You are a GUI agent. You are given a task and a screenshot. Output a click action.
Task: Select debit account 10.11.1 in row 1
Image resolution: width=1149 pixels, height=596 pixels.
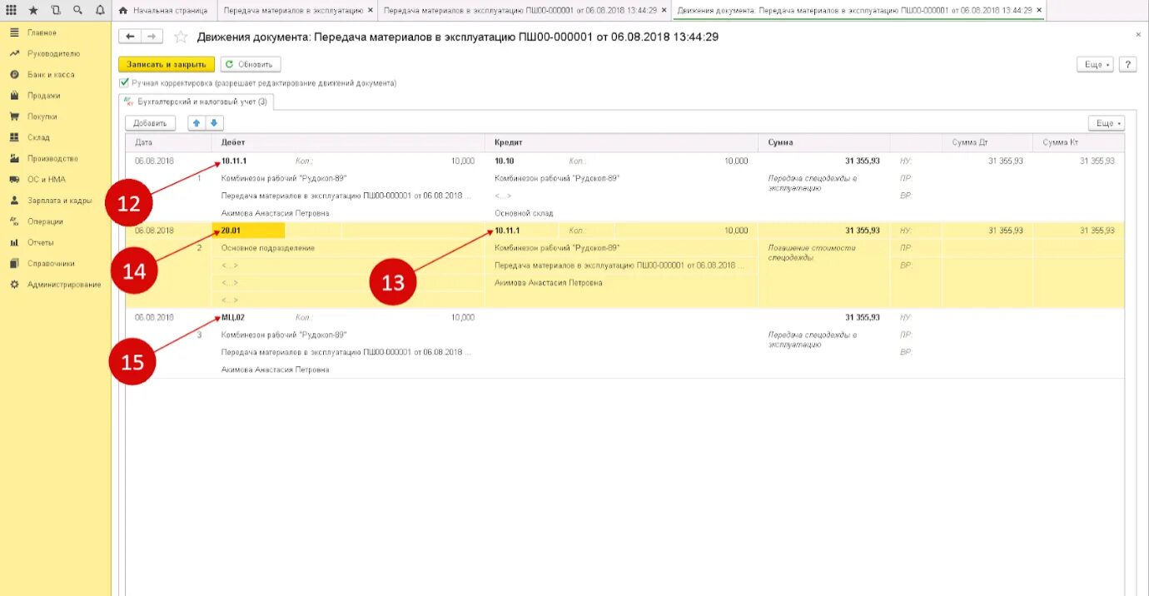[235, 161]
